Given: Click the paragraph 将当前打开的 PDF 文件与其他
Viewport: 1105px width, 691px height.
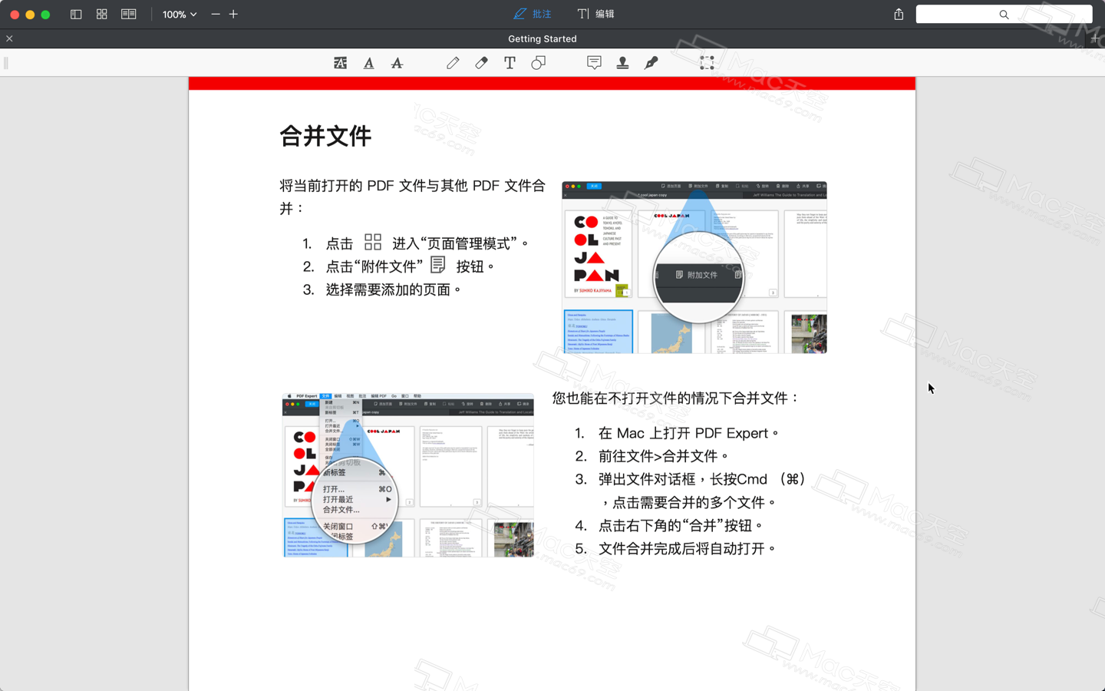Looking at the screenshot, I should (413, 197).
